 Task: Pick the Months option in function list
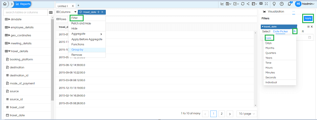tap(270, 48)
